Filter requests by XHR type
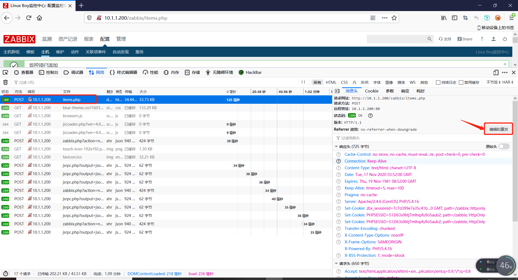This screenshot has height=280, width=518. click(x=364, y=82)
